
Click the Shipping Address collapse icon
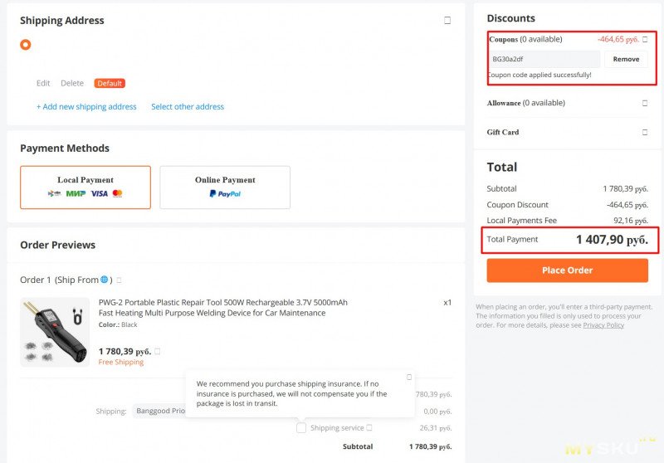447,21
